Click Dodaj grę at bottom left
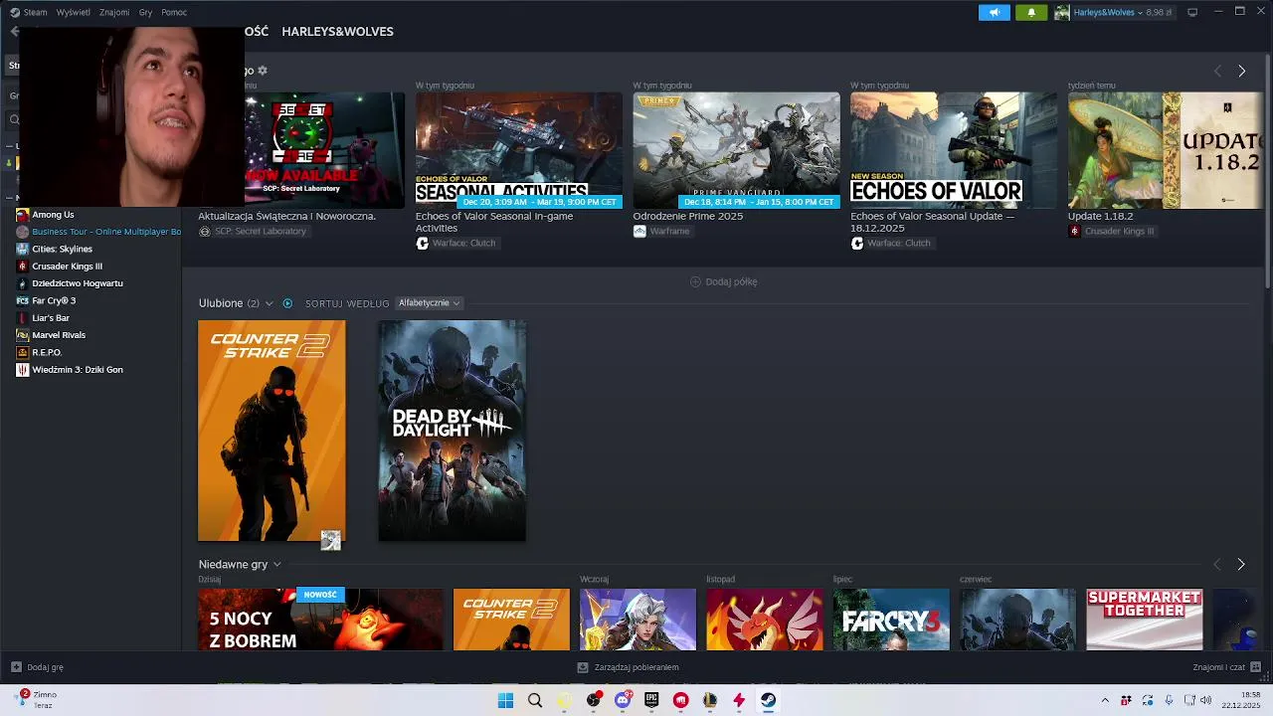Image resolution: width=1273 pixels, height=716 pixels. point(38,667)
